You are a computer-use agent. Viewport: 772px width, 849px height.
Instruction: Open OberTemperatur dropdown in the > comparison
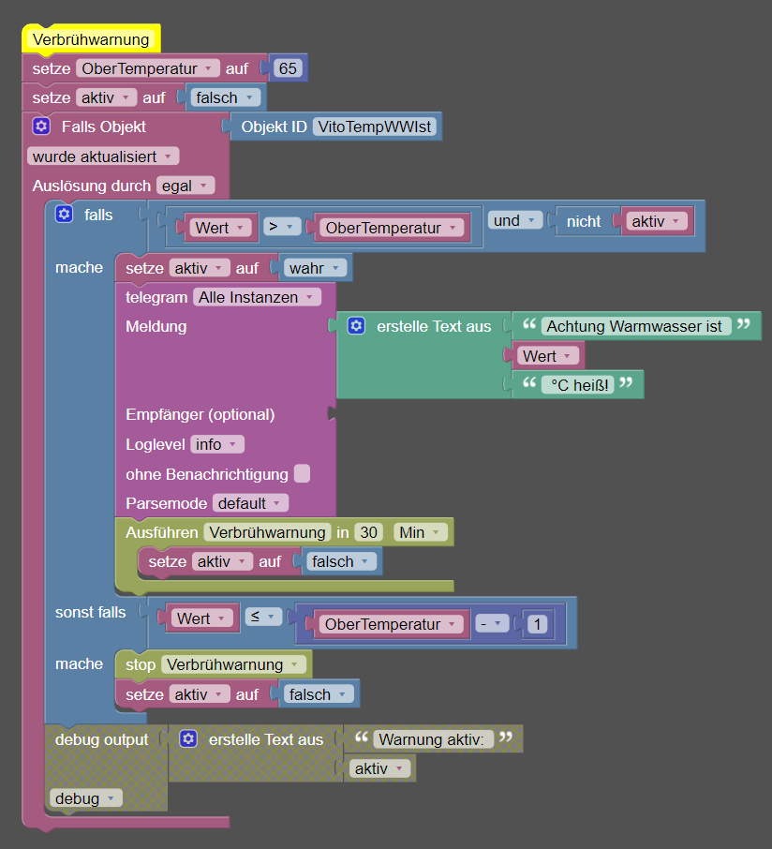[x=392, y=228]
